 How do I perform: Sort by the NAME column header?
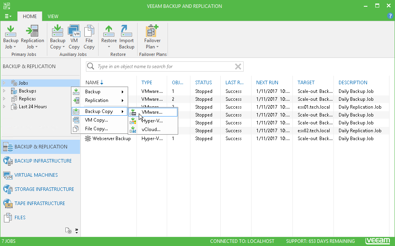click(92, 83)
